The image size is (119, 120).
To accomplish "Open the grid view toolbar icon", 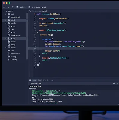I will click(x=17, y=7).
